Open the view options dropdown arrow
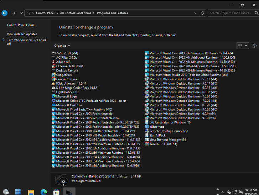Viewport: 259px width, 195px height. (246, 46)
